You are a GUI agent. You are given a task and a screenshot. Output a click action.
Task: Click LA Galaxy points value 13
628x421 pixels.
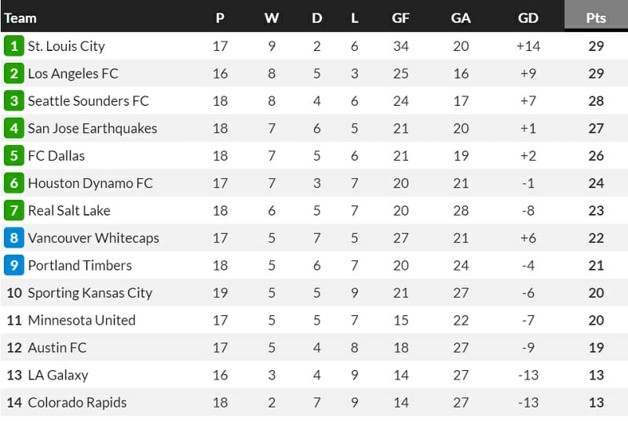[x=596, y=376]
